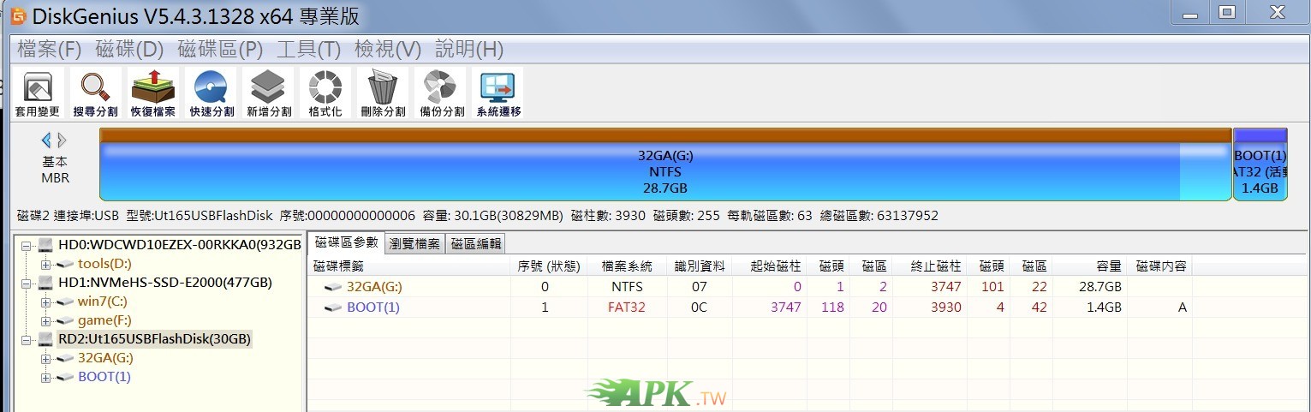Open the 磁碟(D) menu
The image size is (1311, 412).
coord(130,49)
